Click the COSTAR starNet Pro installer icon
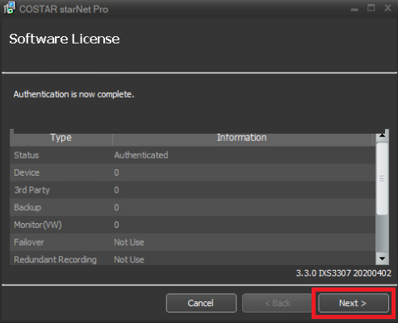The image size is (398, 323). click(10, 8)
